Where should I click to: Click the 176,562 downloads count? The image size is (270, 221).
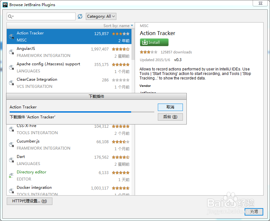[x=101, y=157]
